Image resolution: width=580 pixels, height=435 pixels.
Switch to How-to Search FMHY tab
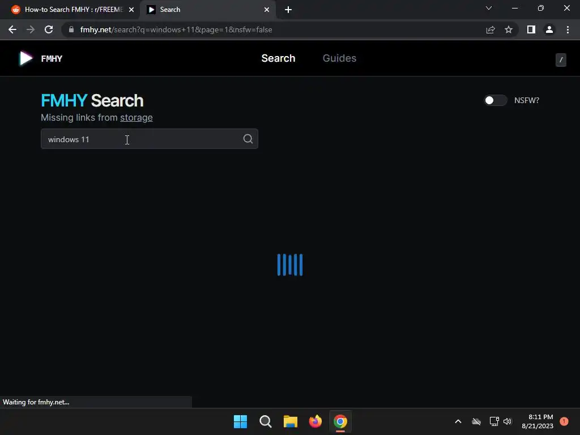pyautogui.click(x=72, y=10)
